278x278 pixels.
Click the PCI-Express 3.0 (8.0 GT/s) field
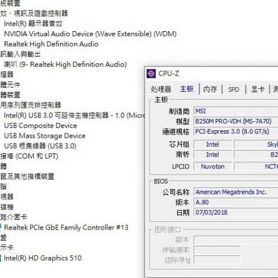236,132
